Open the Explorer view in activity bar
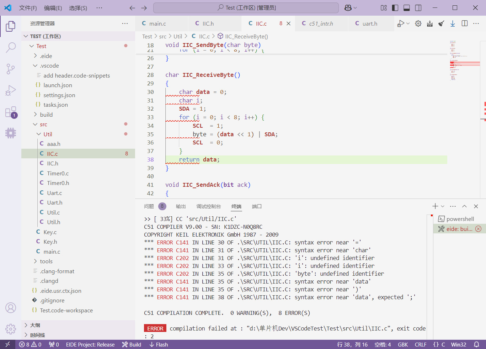 [11, 26]
